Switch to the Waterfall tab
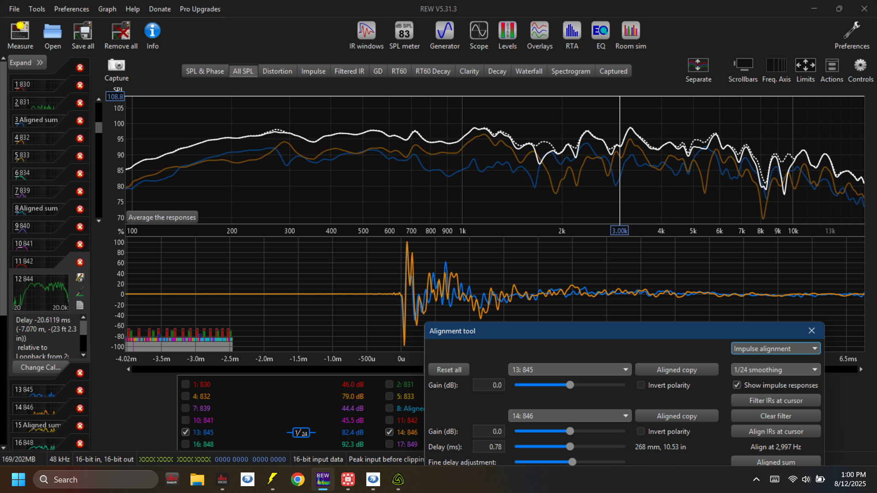 pos(528,71)
